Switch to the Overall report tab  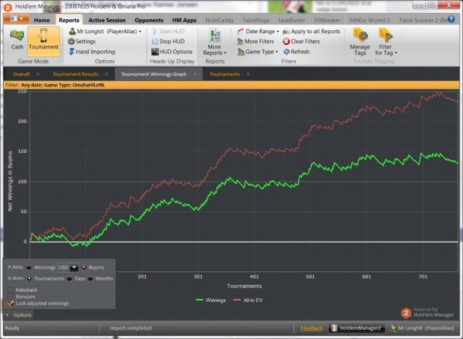pos(21,74)
